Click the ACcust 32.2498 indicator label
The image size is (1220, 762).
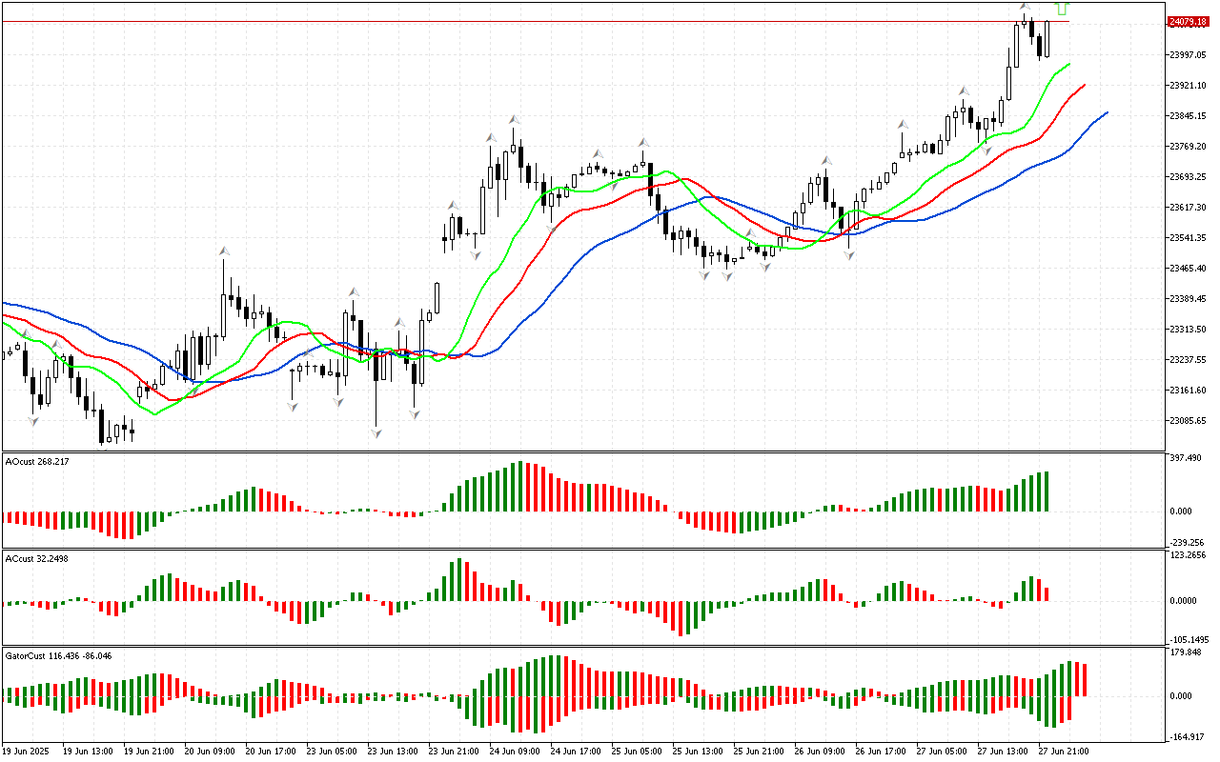pos(37,557)
